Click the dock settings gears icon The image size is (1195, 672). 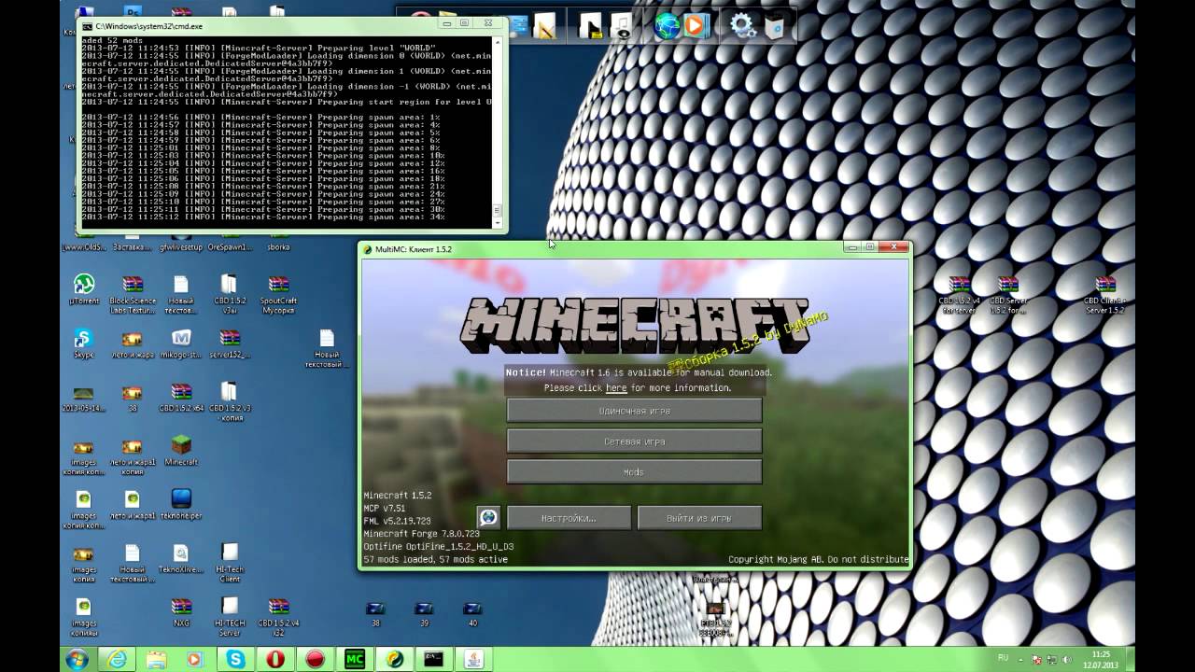point(743,25)
